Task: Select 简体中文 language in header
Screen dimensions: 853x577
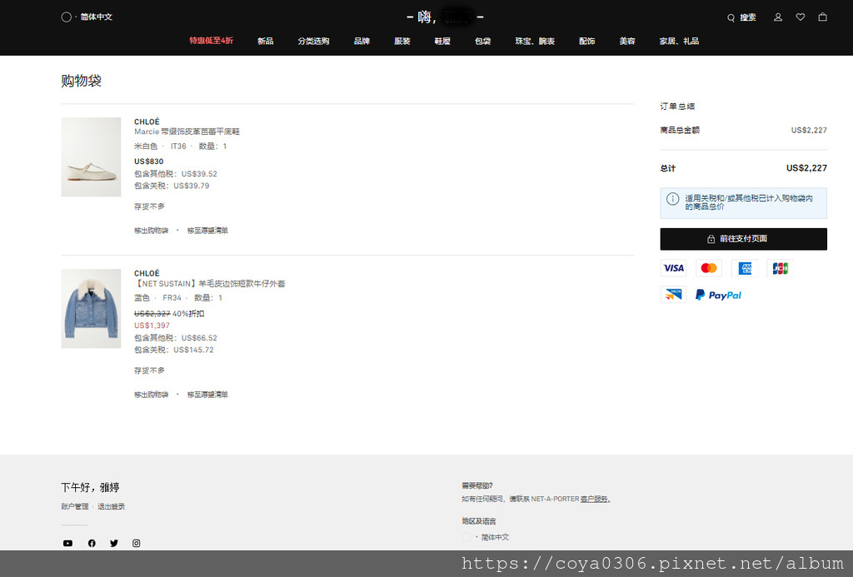Action: coord(97,17)
